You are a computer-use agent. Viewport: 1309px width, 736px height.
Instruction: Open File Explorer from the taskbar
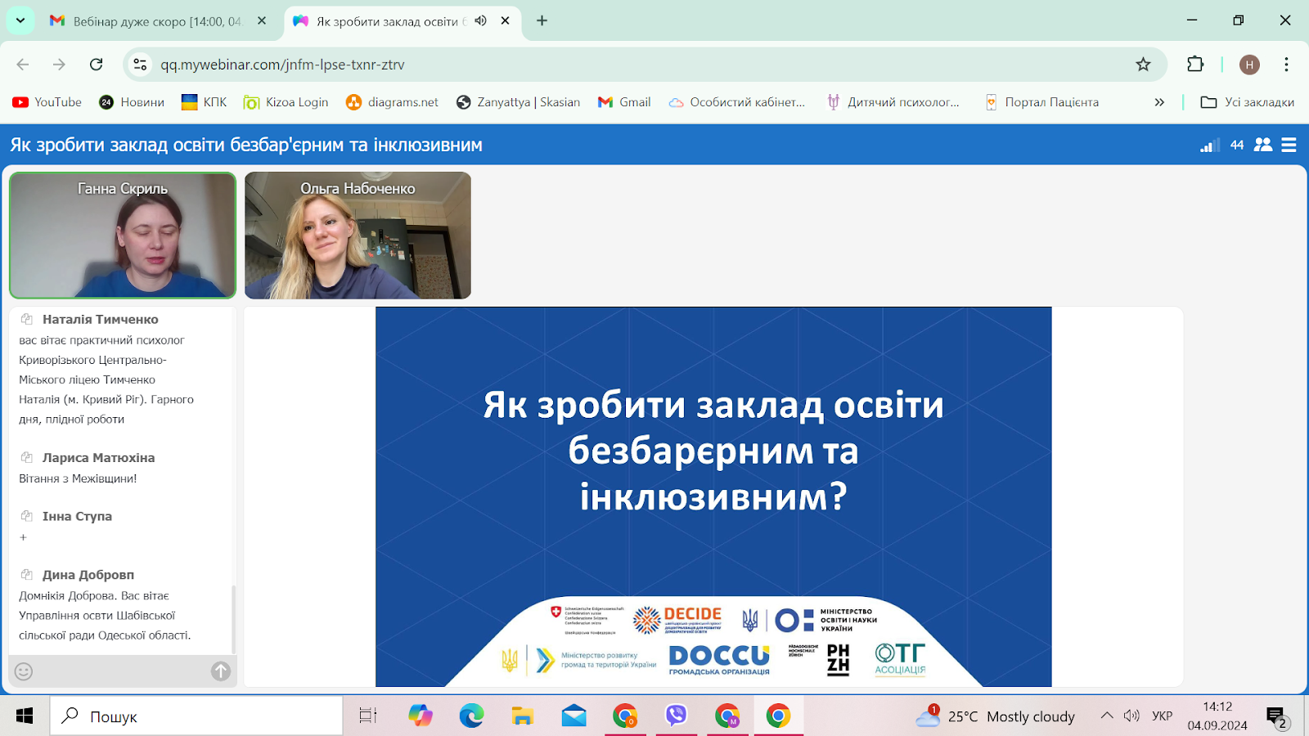[x=522, y=716]
